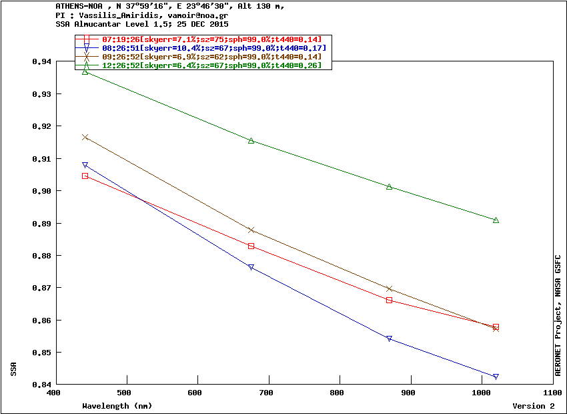Select the 500 x-axis tick label
This screenshot has height=414, width=567.
[x=124, y=393]
